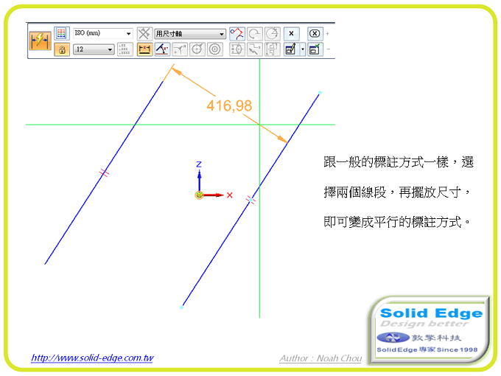
Task: Click the circular diameter dimension icon
Action: point(197,49)
